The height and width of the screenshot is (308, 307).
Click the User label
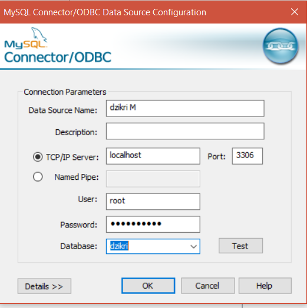(x=88, y=199)
